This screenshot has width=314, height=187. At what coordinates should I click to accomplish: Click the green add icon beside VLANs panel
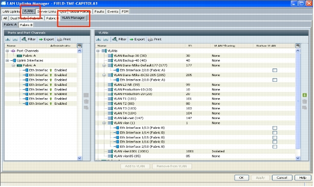305,95
